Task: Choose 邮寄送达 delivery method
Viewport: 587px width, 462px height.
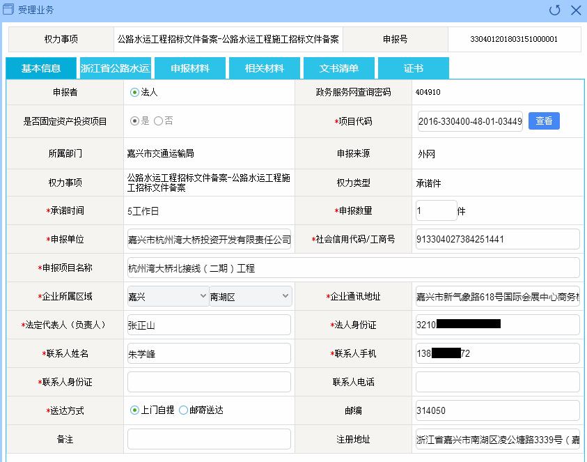Action: pos(183,410)
